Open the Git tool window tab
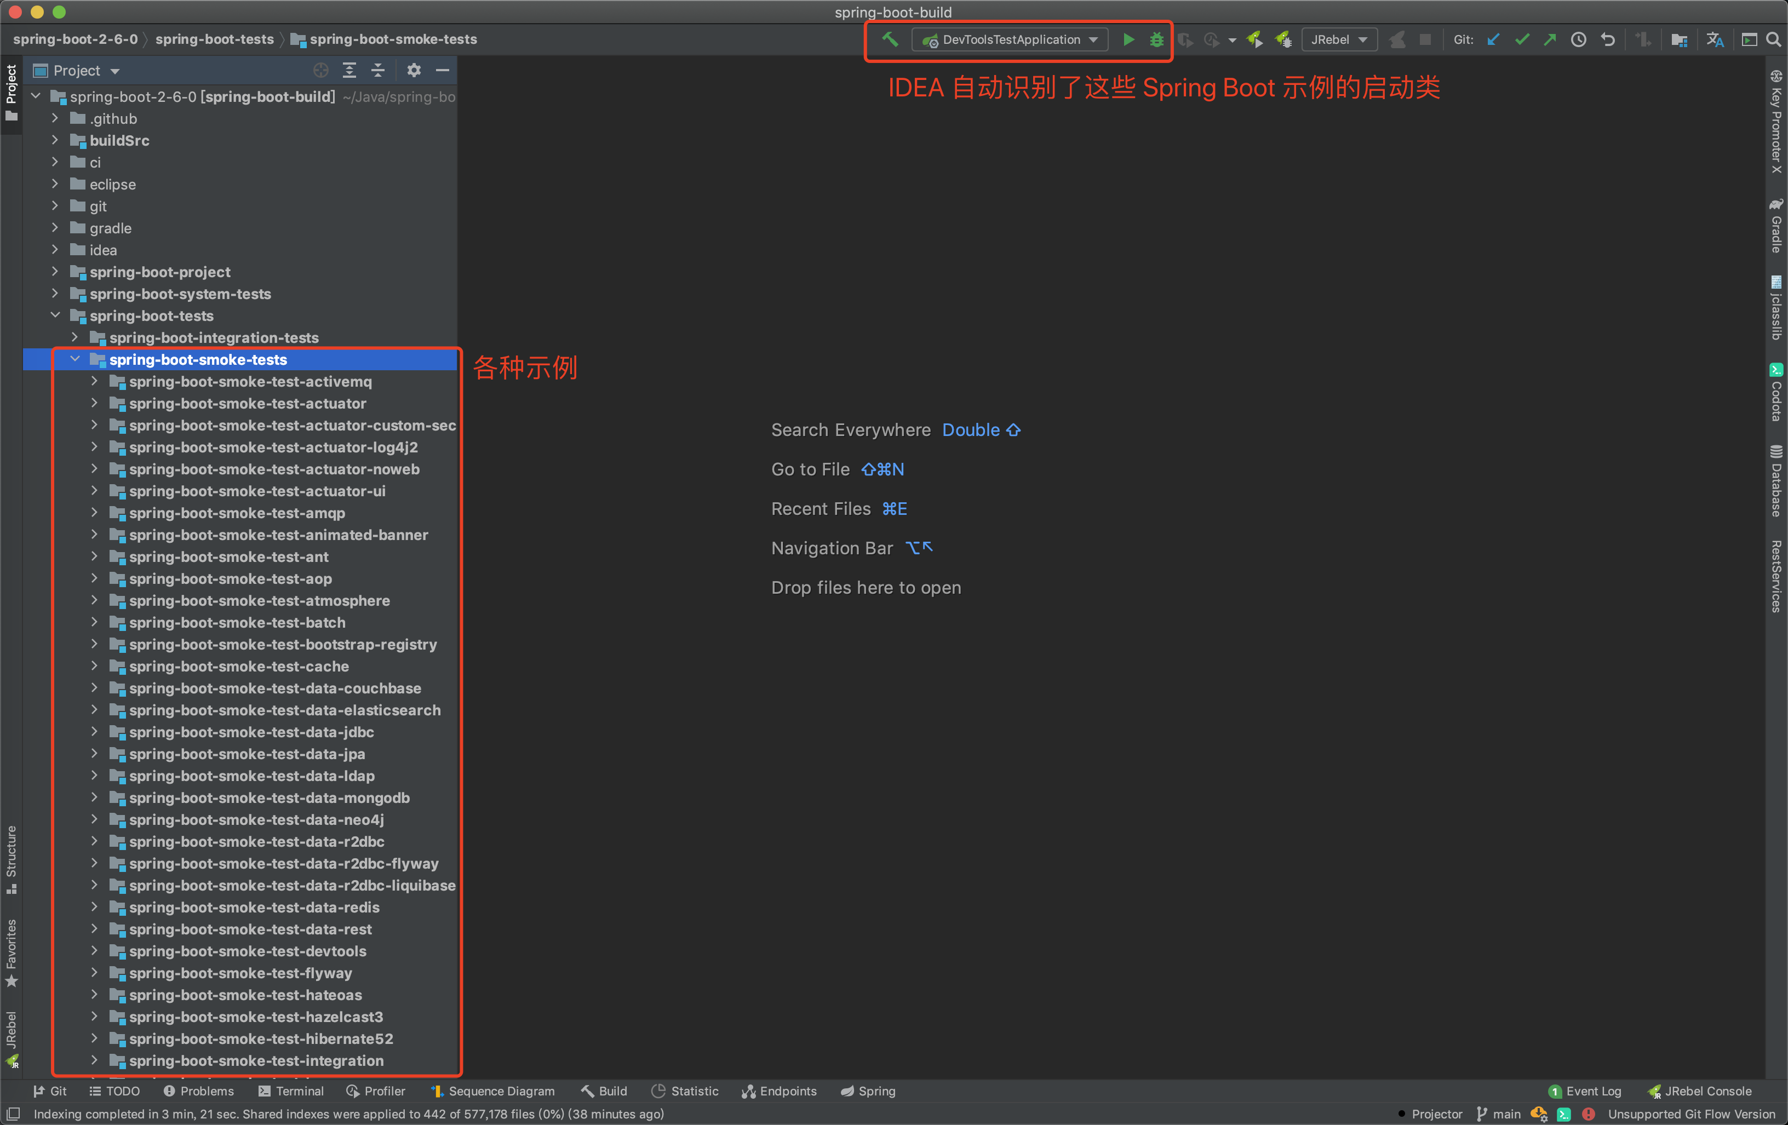This screenshot has height=1125, width=1788. point(49,1091)
